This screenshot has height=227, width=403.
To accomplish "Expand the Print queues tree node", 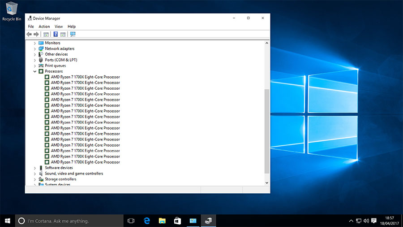I will coord(34,66).
